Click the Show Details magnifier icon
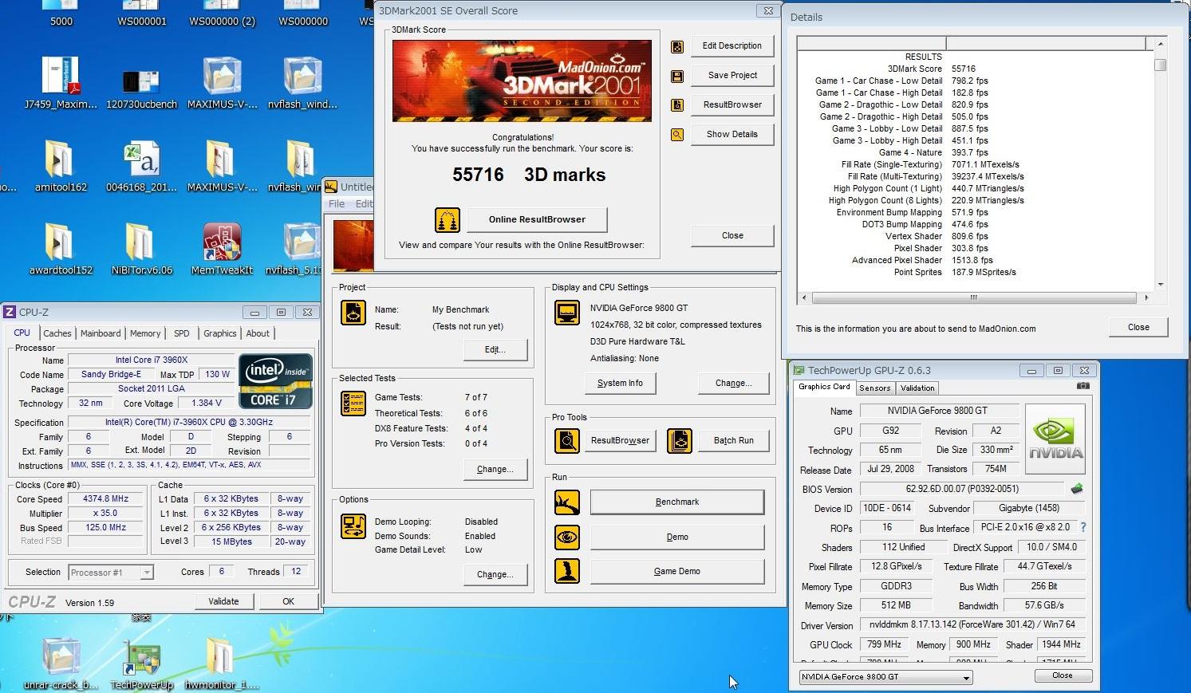Screen dimensions: 1191x693 (x=677, y=135)
